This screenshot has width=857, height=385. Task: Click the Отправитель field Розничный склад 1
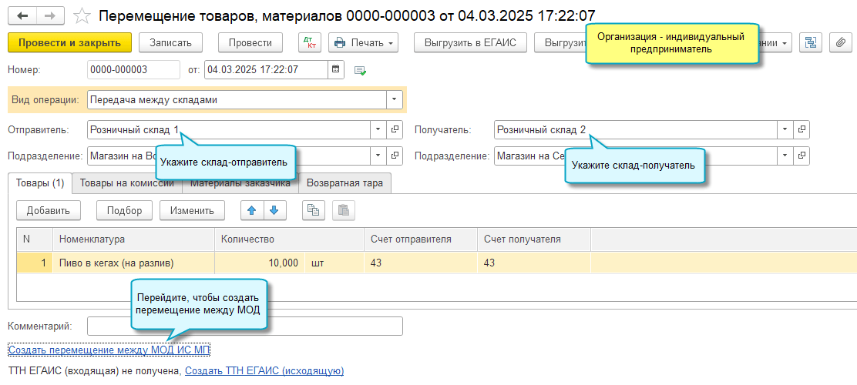229,130
